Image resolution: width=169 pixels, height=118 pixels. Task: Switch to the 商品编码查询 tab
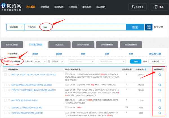131,45
